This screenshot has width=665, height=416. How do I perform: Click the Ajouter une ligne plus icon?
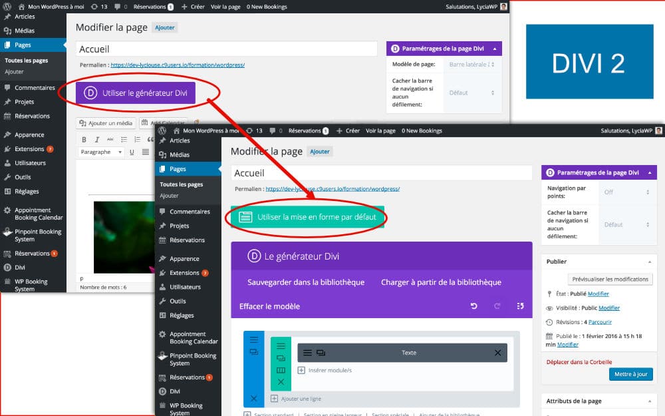click(274, 399)
